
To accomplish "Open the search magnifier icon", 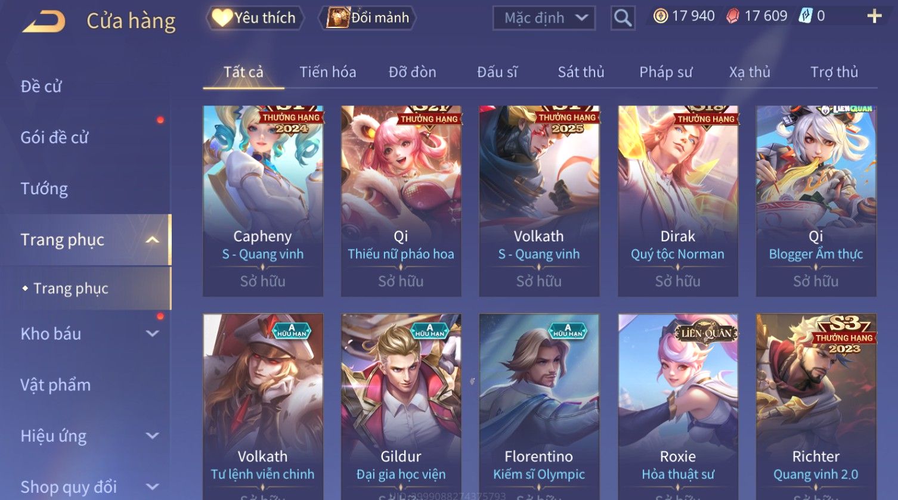I will click(x=623, y=18).
